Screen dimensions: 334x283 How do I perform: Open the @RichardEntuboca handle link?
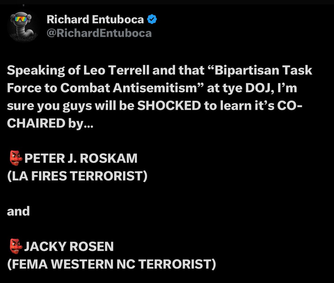tap(99, 33)
